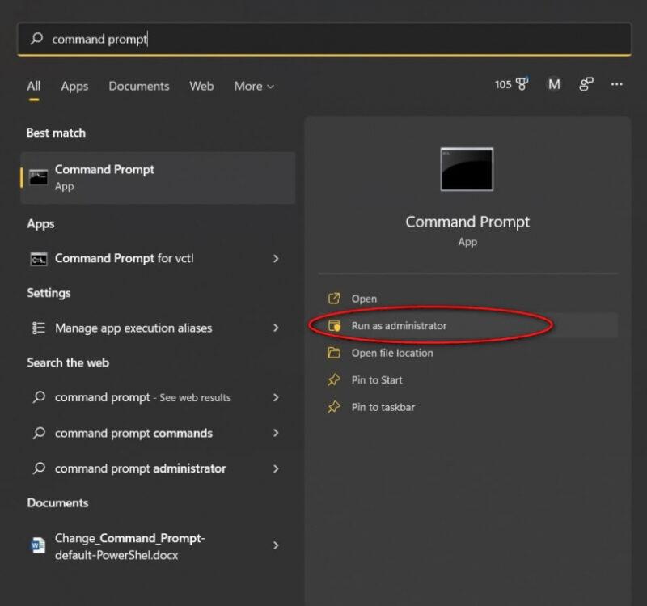647x606 pixels.
Task: Select the command prompt administrator web suggestion
Action: point(140,468)
